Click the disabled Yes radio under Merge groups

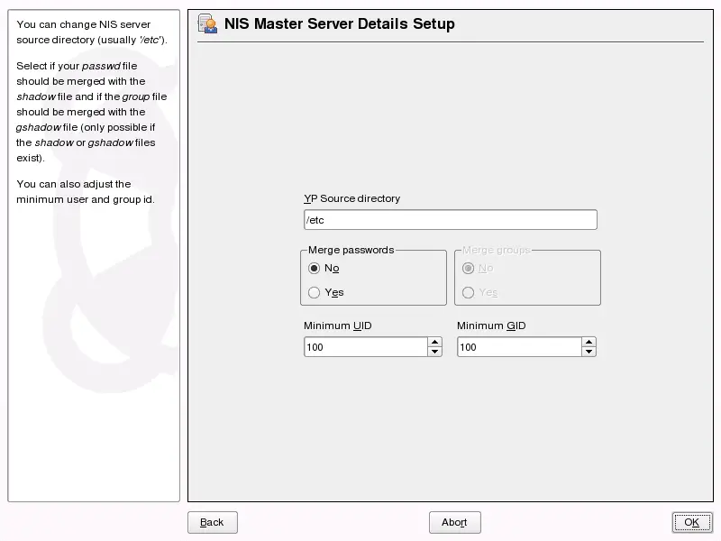(x=468, y=292)
